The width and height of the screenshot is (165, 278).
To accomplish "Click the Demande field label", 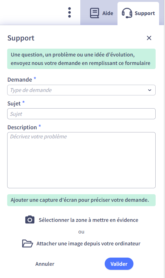I will 20,80.
